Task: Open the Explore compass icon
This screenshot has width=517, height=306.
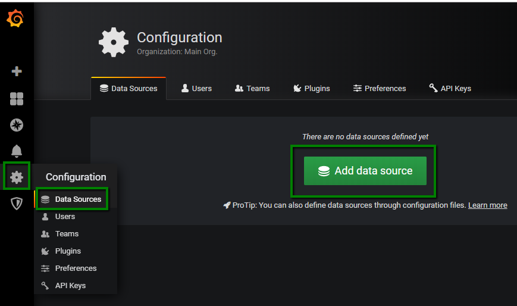Action: coord(17,125)
